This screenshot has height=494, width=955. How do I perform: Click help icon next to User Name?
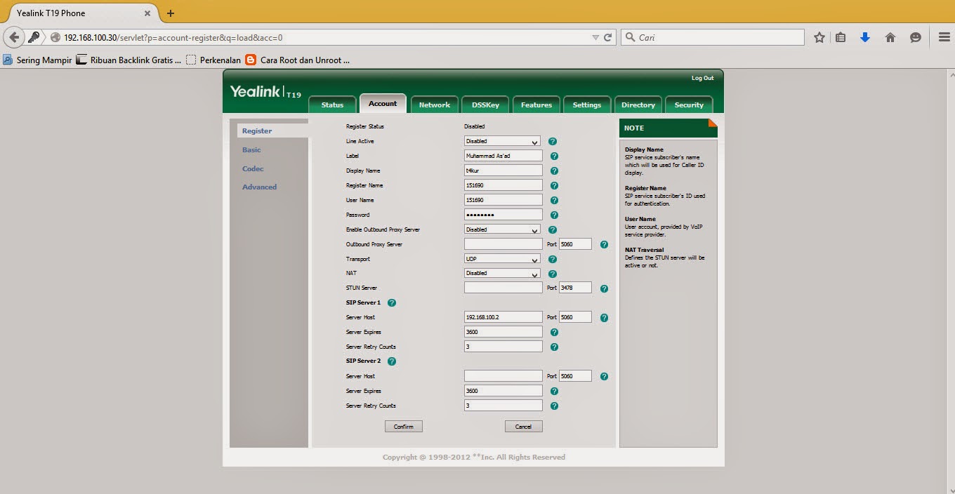coord(554,201)
